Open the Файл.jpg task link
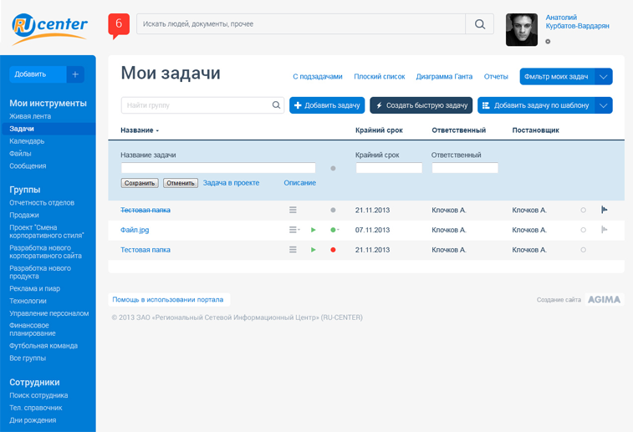Screen dimensions: 633x432 (135, 230)
